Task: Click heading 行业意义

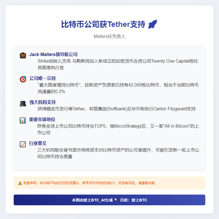Action: pos(38,143)
